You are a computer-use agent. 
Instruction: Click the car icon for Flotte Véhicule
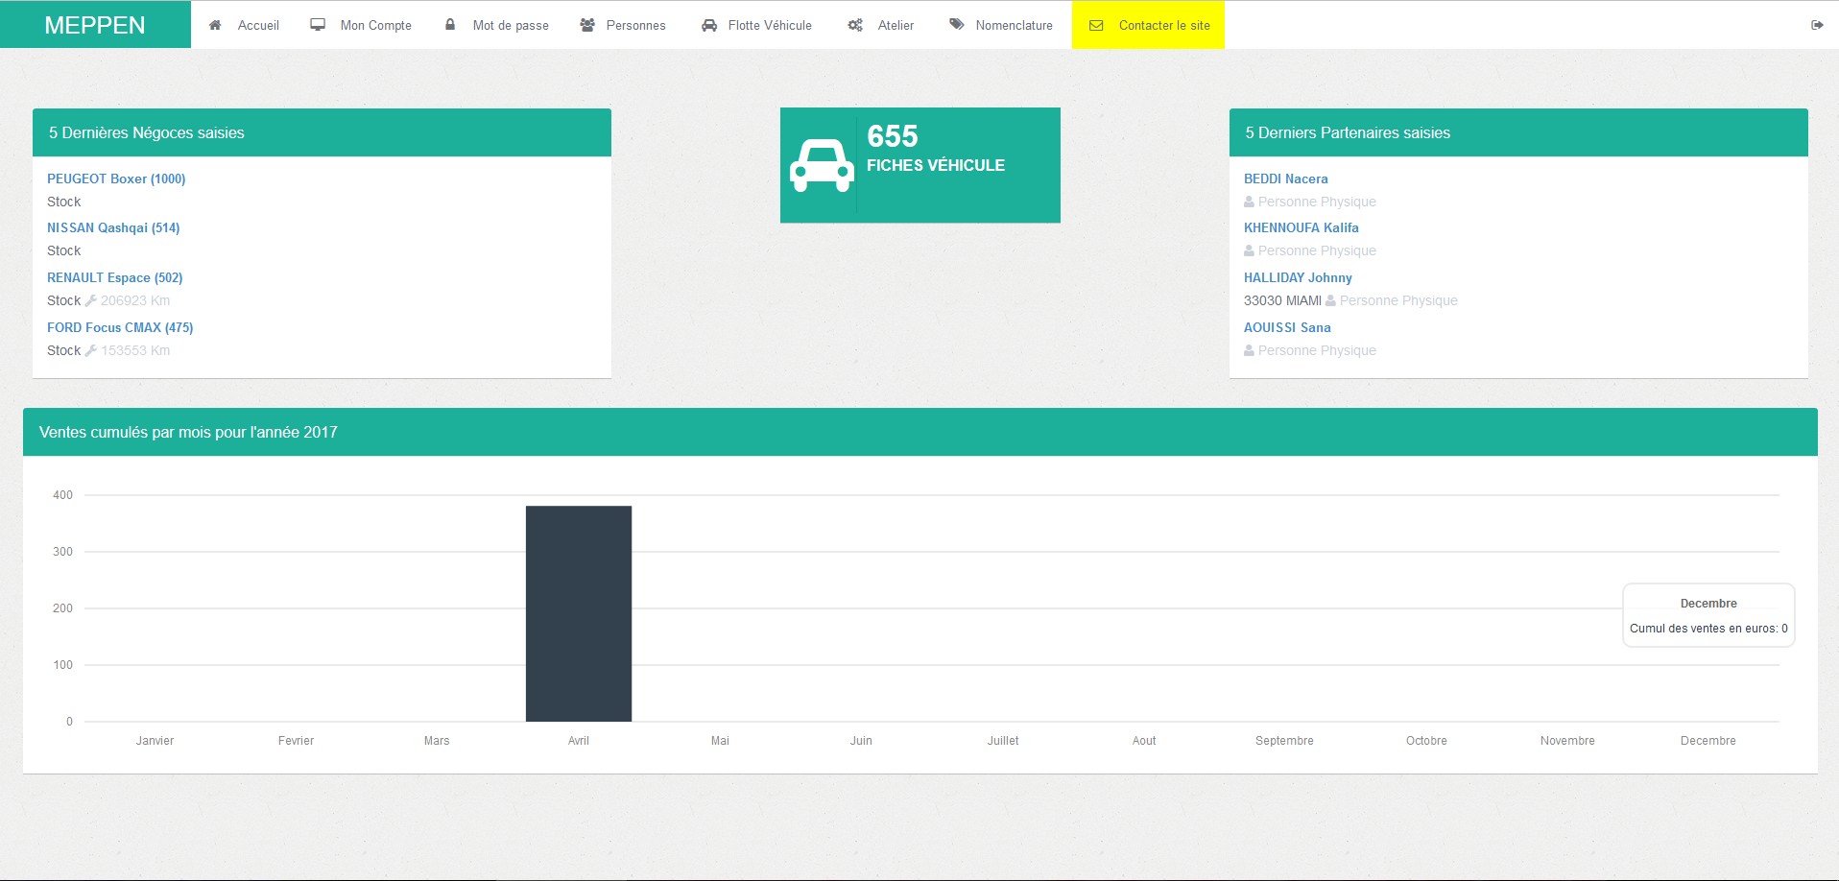[709, 25]
